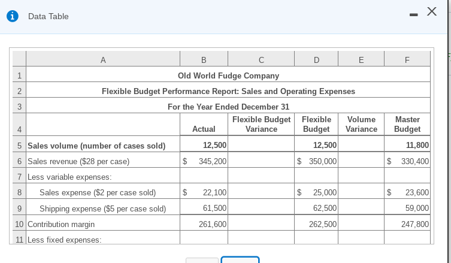Click empty Flexible Budget Variance cell for Sales revenue
The width and height of the screenshot is (451, 263).
[261, 160]
